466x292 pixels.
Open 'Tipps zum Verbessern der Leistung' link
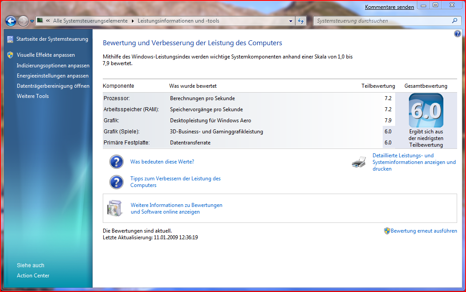[175, 182]
